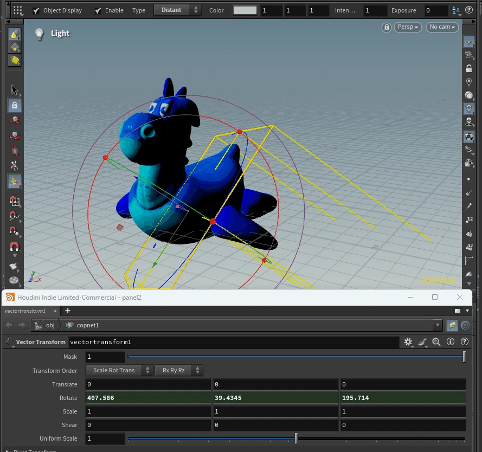Show node info for vectortransform1
482x452 pixels.
[x=451, y=341]
